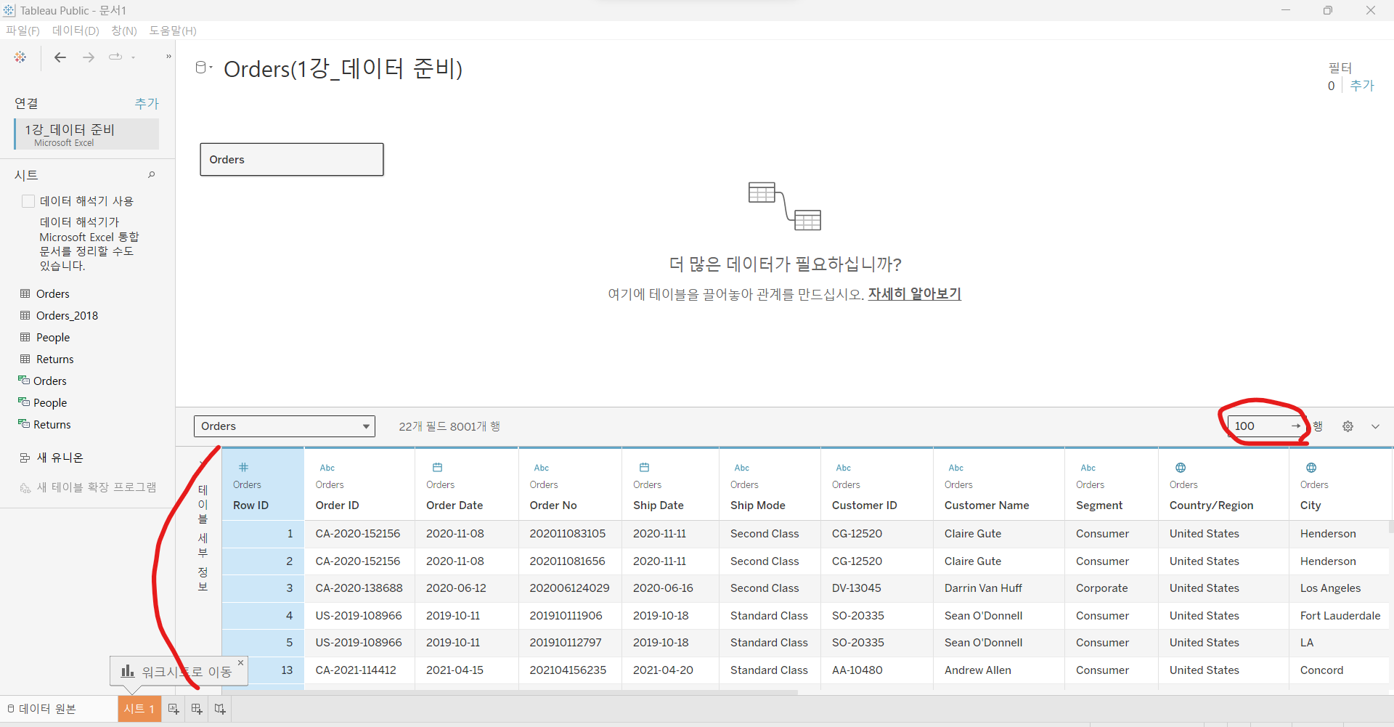
Task: Open the 창 menu
Action: point(124,31)
